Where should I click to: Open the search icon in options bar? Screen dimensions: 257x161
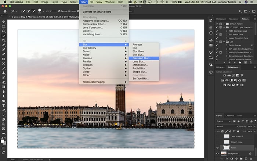click(x=240, y=11)
